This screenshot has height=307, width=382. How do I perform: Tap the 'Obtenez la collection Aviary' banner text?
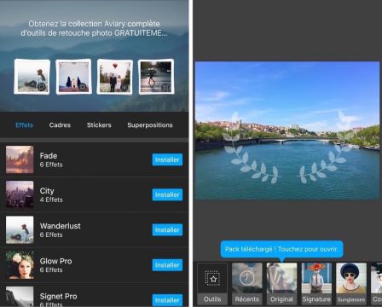click(94, 28)
